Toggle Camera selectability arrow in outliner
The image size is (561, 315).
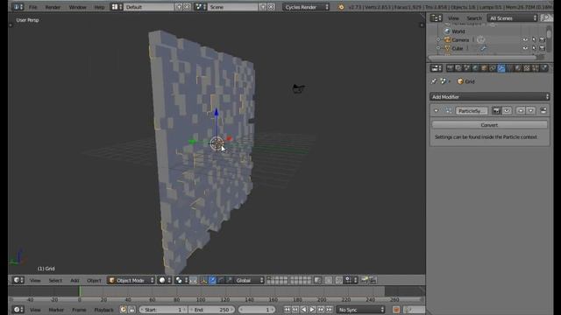click(534, 39)
